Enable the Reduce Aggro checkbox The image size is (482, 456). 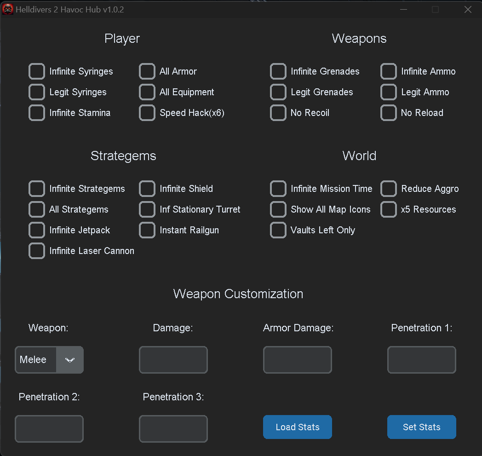pyautogui.click(x=389, y=189)
